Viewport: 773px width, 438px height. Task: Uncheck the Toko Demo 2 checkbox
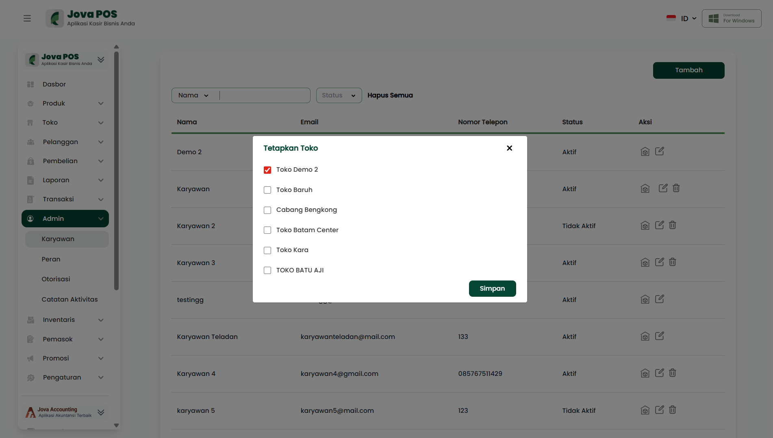click(x=267, y=170)
